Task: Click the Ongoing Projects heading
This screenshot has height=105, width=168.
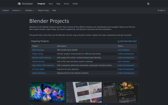Action: click(40, 41)
